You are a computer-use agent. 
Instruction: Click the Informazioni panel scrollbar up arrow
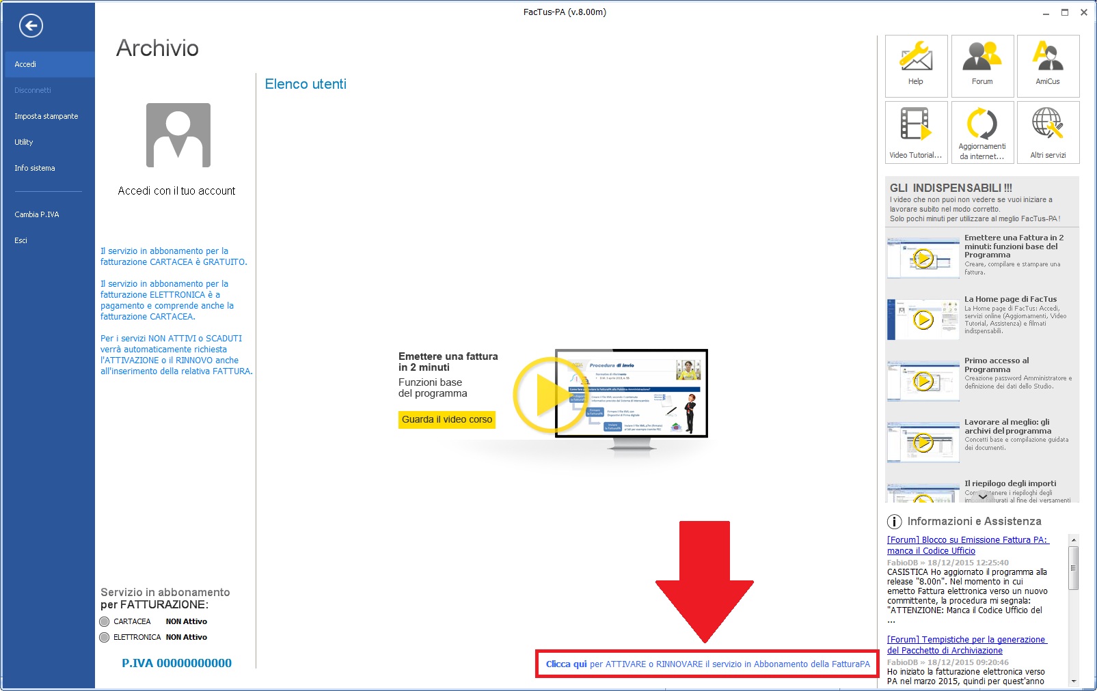pyautogui.click(x=1073, y=540)
